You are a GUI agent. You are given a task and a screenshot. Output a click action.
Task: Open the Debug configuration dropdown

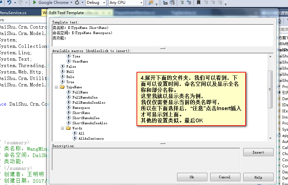click(104, 3)
